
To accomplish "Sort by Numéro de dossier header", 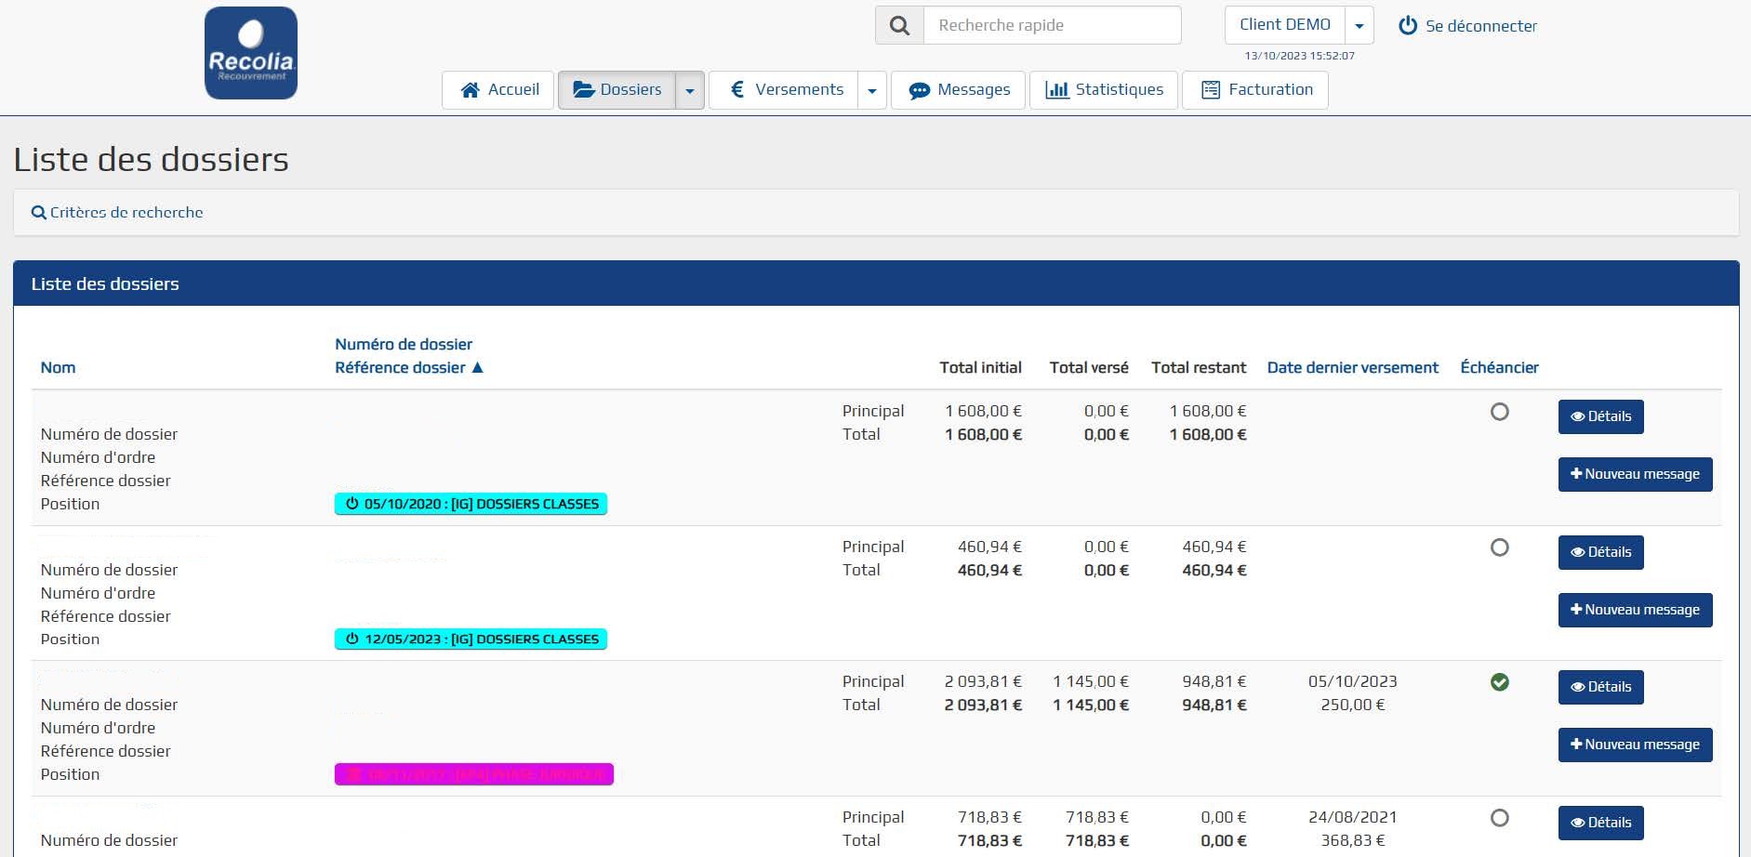I will coord(404,345).
